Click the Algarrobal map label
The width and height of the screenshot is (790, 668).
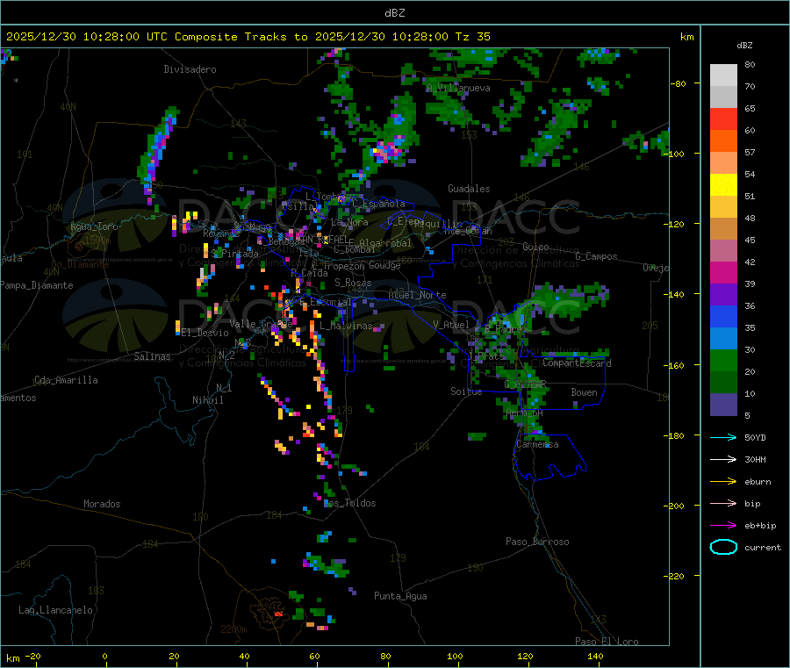click(385, 243)
